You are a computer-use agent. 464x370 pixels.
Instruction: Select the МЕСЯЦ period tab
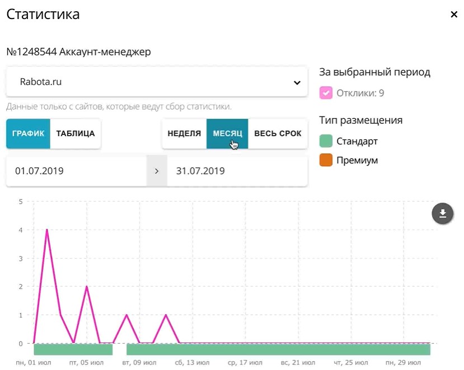(227, 133)
